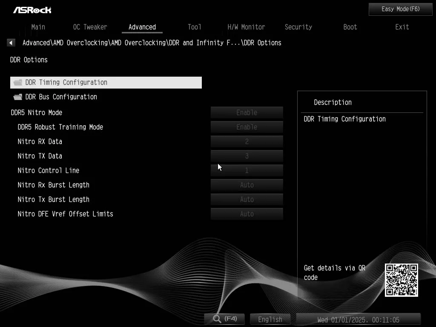Open the Security tab
Viewport: 436px width, 327px height.
(x=298, y=27)
